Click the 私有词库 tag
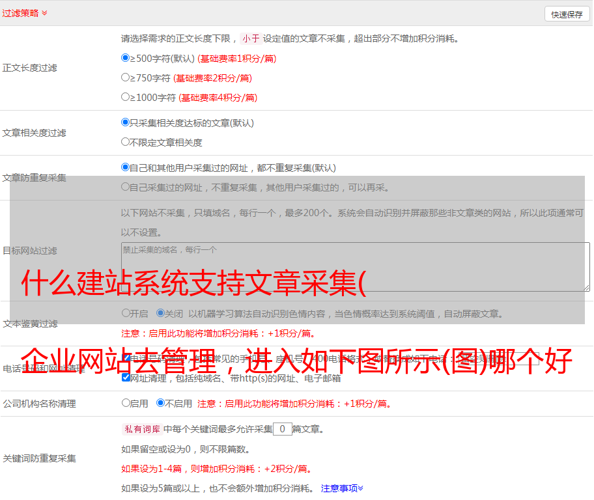 tap(143, 429)
